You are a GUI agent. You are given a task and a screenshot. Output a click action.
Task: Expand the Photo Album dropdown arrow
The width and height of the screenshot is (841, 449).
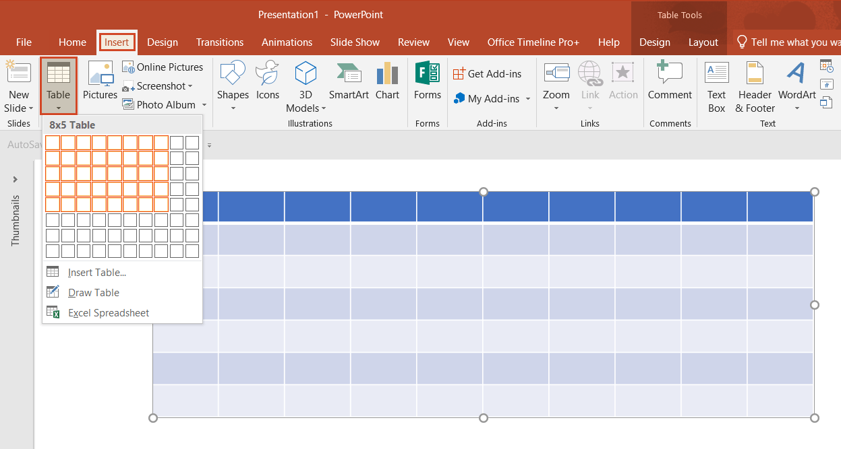pyautogui.click(x=204, y=104)
